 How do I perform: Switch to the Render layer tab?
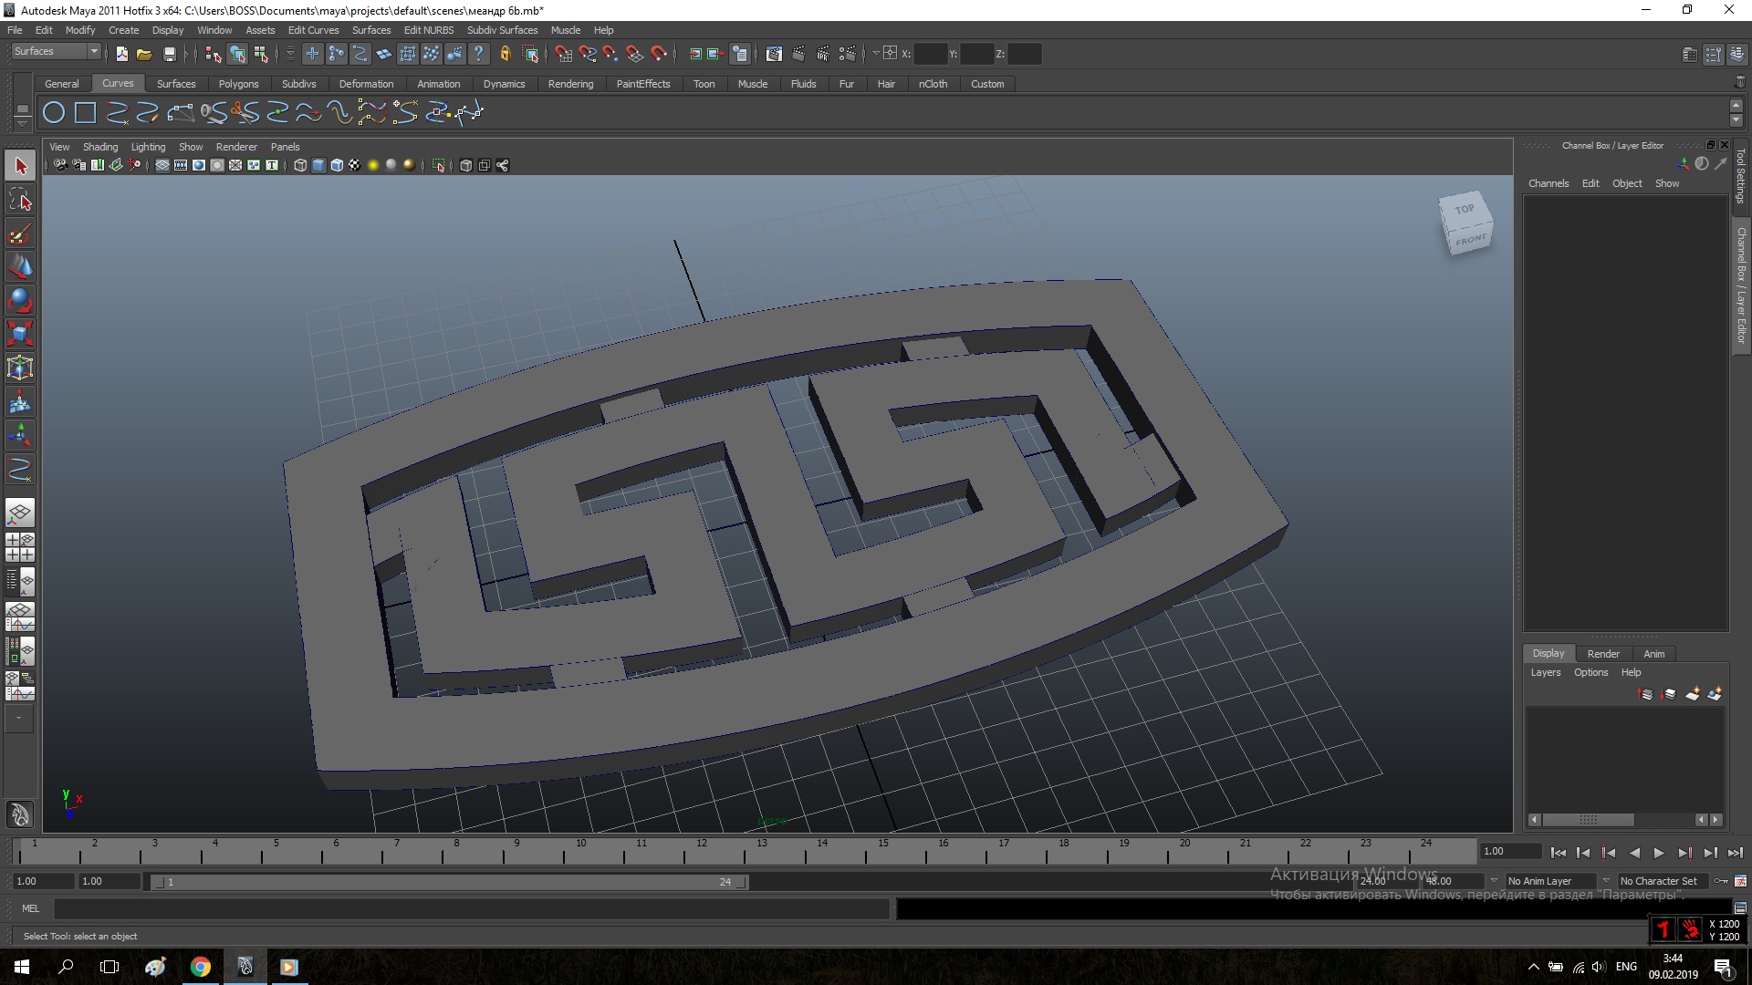tap(1603, 654)
